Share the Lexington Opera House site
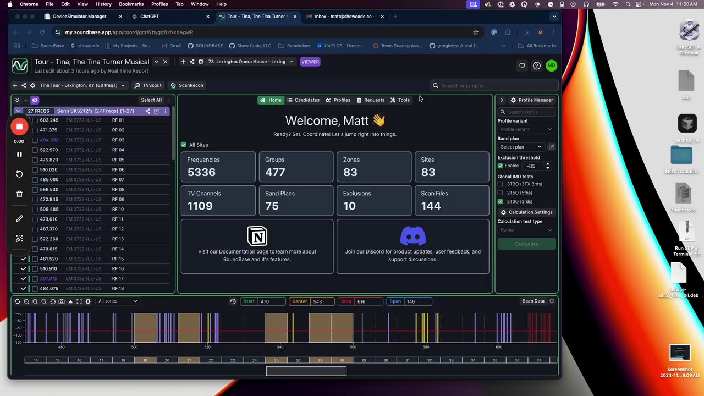This screenshot has height=396, width=704. [x=192, y=62]
